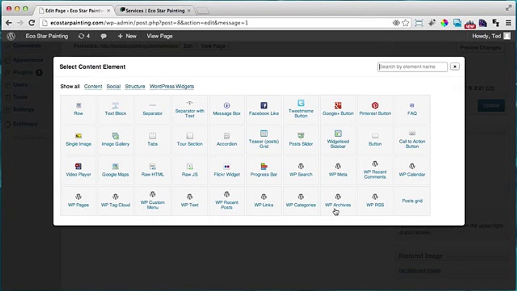This screenshot has height=291, width=517.
Task: Add the WP Pages widget
Action: coord(78,201)
